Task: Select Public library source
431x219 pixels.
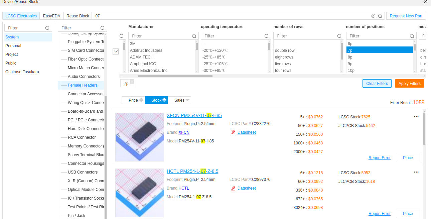Action: [x=28, y=63]
